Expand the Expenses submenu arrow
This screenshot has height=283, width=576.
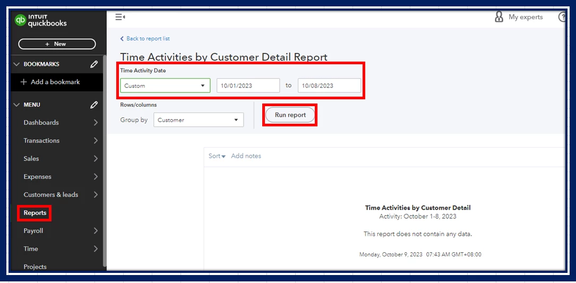click(96, 177)
